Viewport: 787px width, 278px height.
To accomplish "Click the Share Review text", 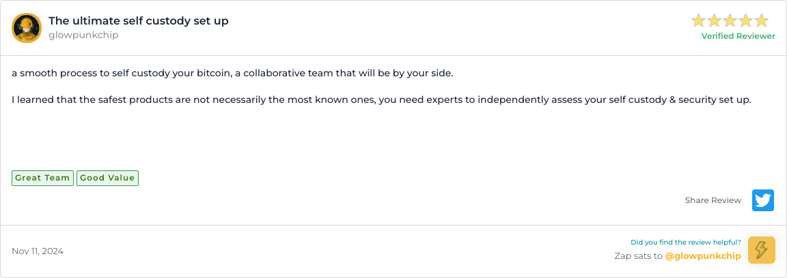I will click(x=713, y=200).
